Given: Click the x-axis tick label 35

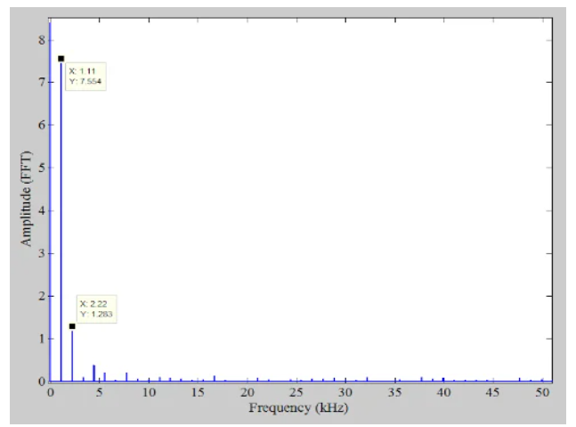Looking at the screenshot, I should pos(394,392).
